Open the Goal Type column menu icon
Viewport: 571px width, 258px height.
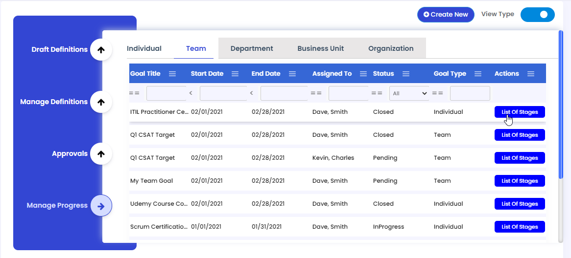tap(478, 74)
